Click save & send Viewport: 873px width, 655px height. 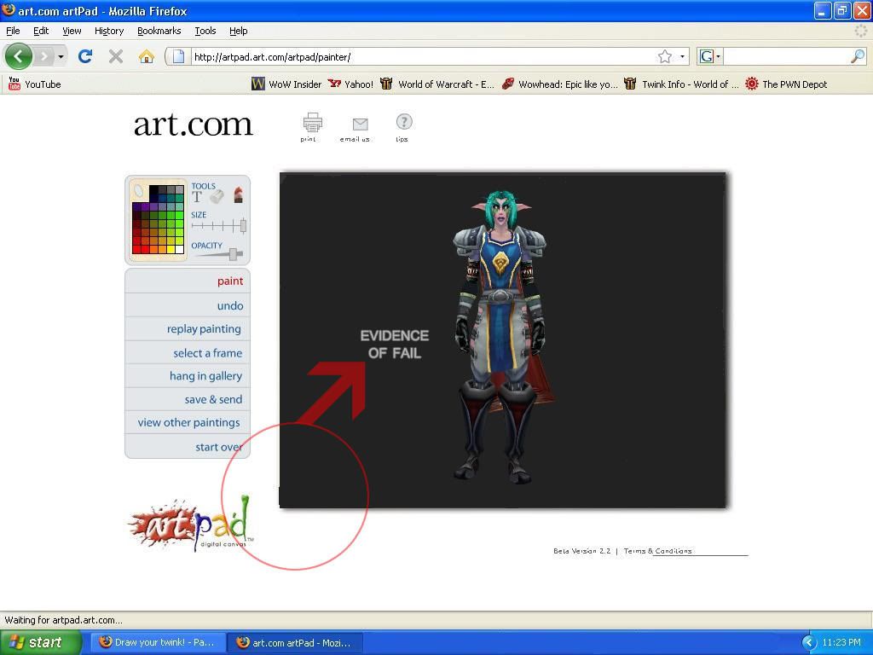188,399
